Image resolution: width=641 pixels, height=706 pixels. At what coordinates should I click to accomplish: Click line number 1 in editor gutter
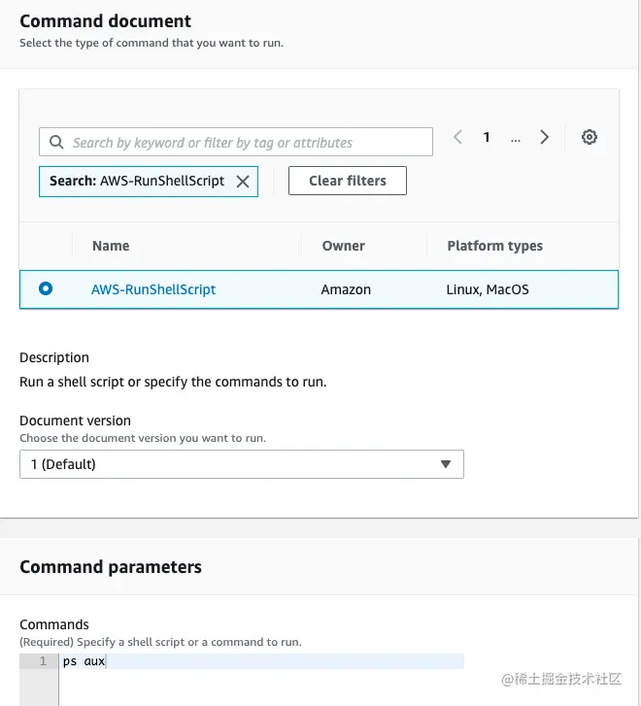42,662
